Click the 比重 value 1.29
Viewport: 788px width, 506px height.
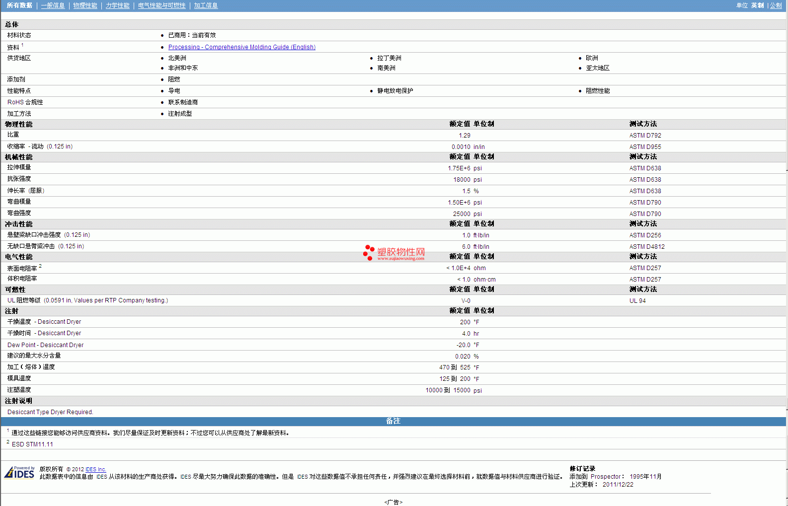465,136
